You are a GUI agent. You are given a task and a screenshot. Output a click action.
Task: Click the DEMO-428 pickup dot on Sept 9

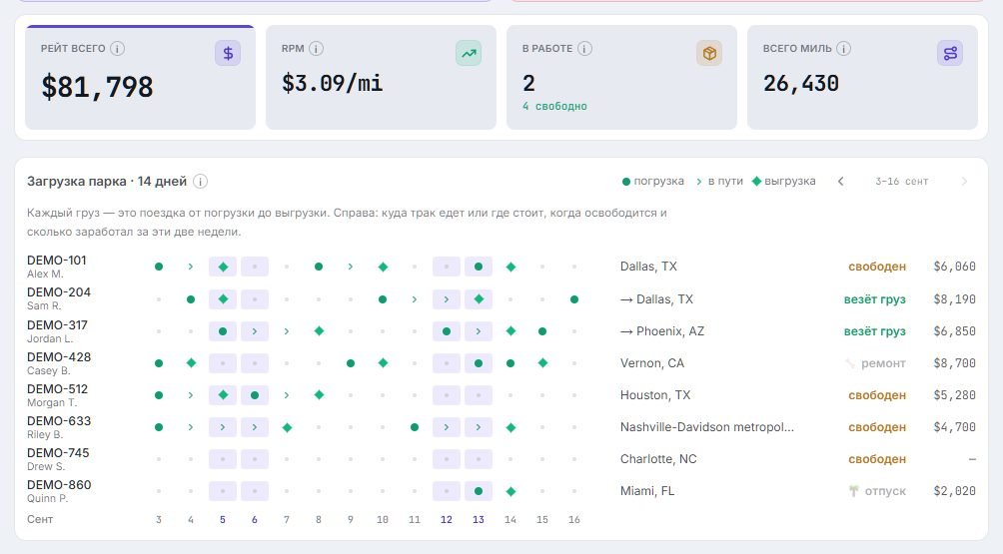351,363
